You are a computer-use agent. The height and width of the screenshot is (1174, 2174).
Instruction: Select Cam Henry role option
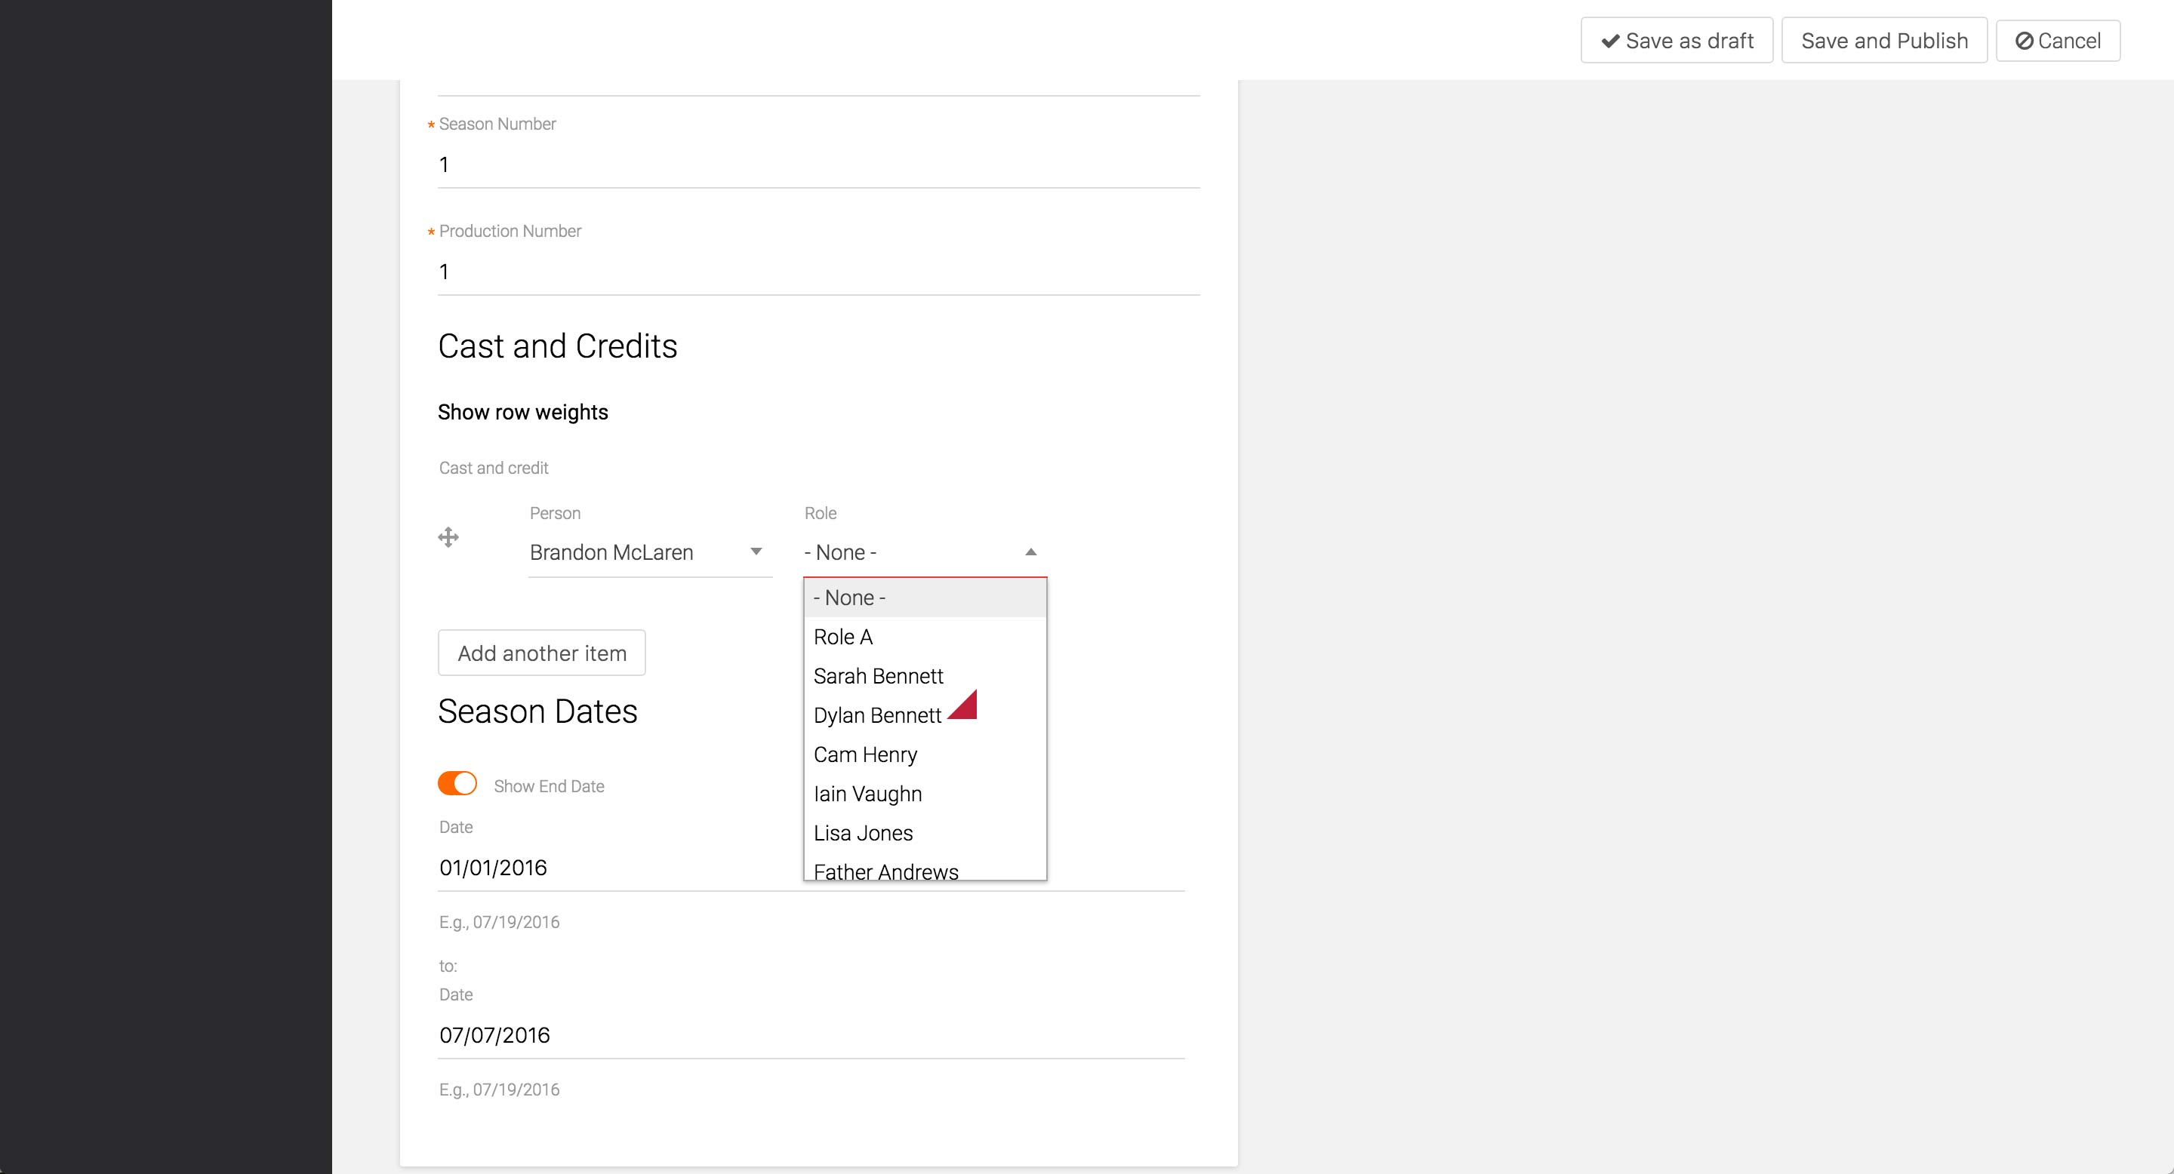(x=865, y=754)
